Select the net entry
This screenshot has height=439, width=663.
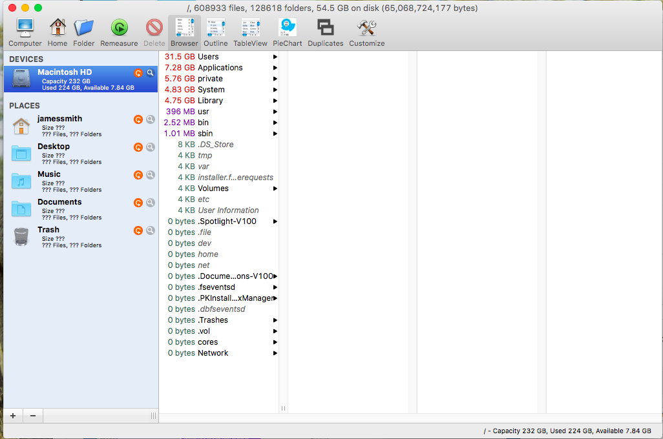219,265
